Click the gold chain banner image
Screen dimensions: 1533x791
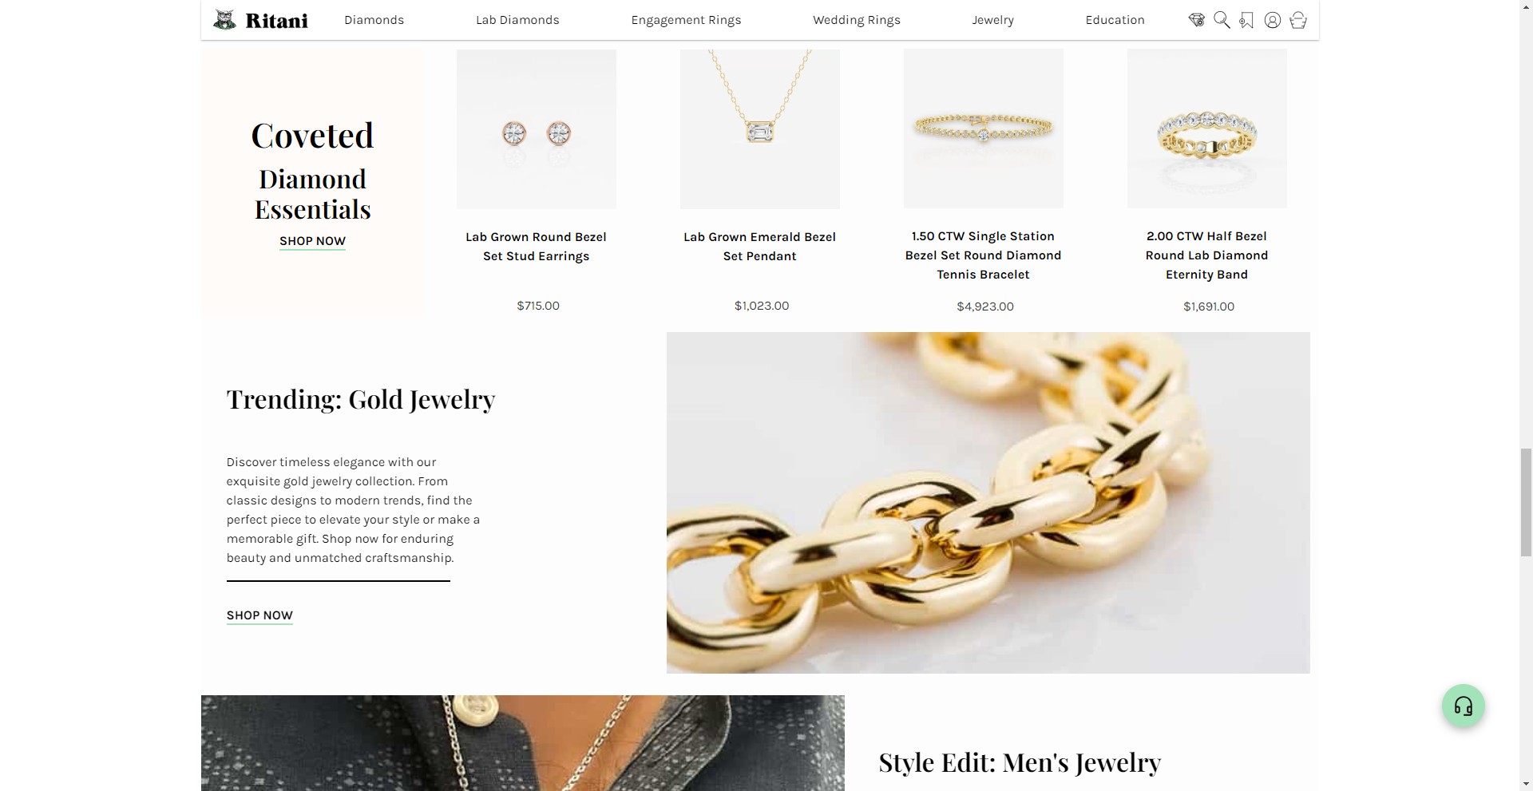coord(988,503)
